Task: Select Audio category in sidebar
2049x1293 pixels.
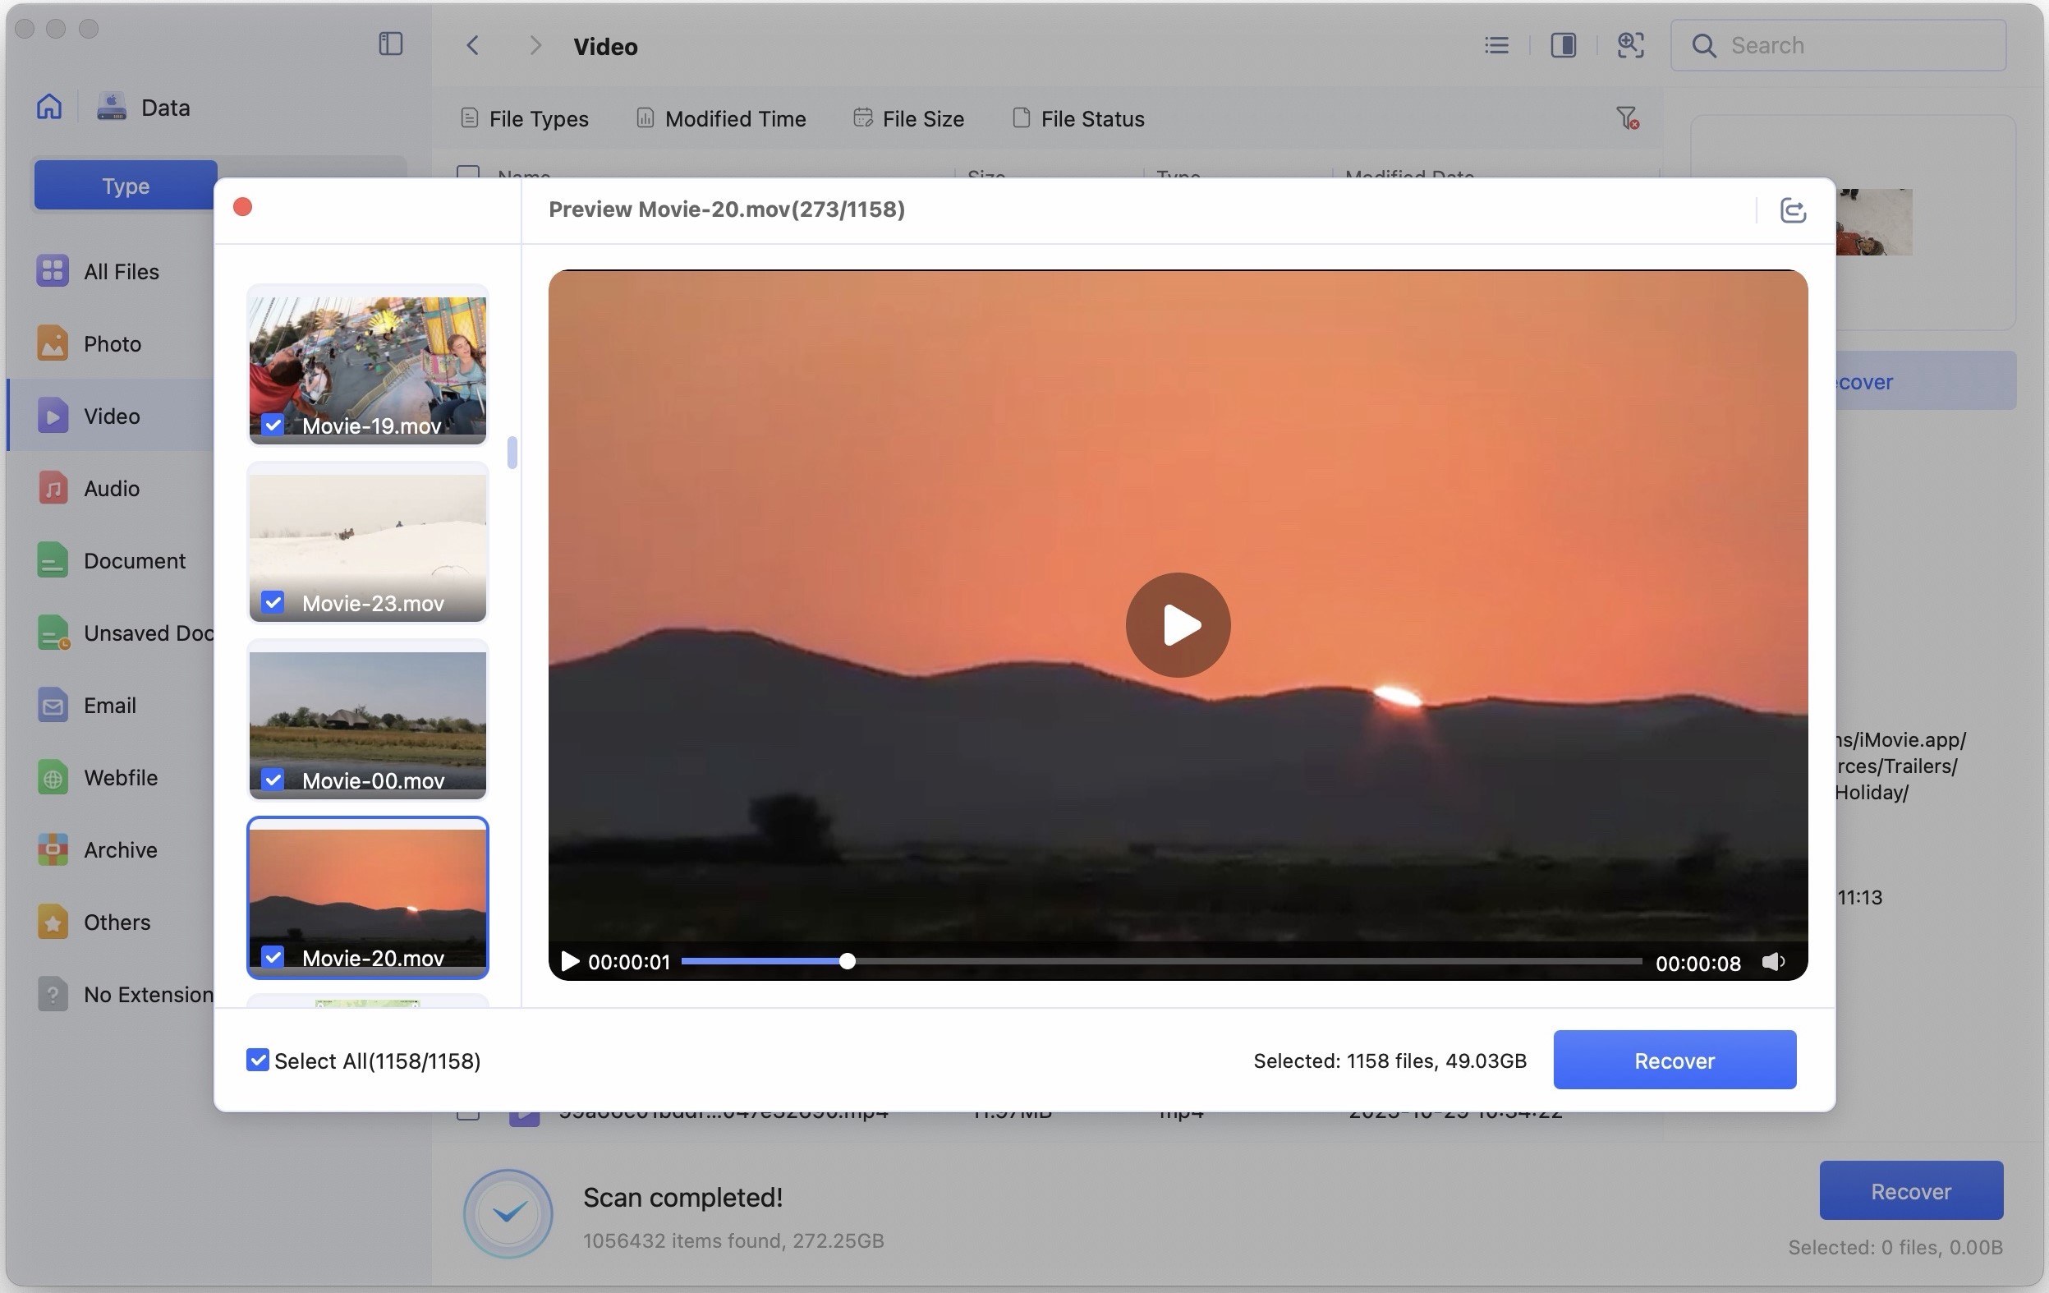Action: coord(111,489)
